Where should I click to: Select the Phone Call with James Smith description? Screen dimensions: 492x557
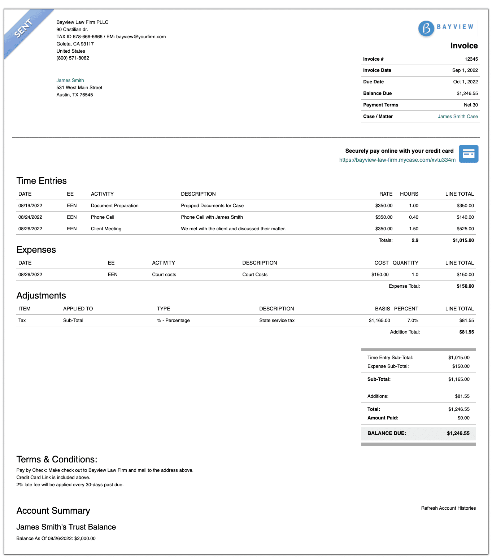pyautogui.click(x=212, y=217)
